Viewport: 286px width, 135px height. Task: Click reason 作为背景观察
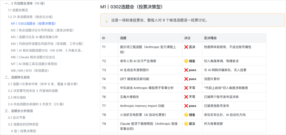(x=213, y=124)
